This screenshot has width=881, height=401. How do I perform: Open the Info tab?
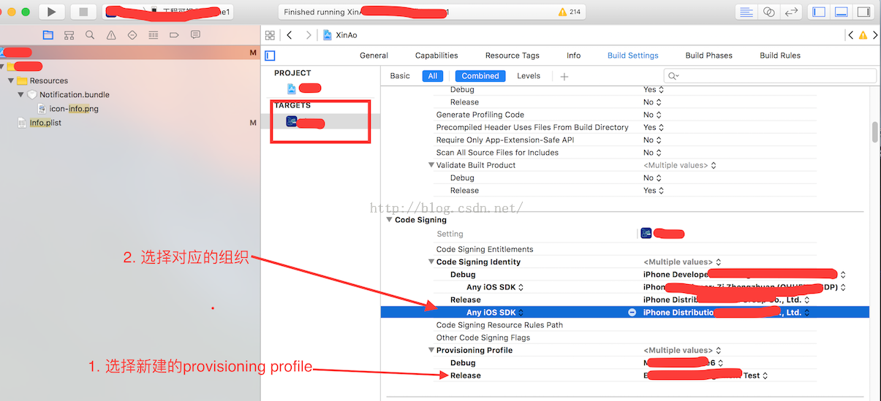click(x=574, y=56)
